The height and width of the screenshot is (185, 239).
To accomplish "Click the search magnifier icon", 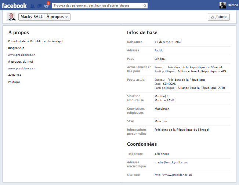I will coord(145,6).
